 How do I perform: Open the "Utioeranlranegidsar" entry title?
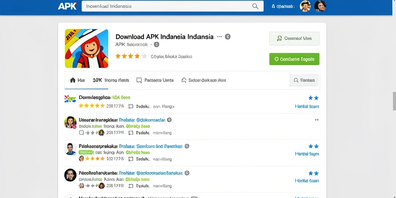pos(98,120)
